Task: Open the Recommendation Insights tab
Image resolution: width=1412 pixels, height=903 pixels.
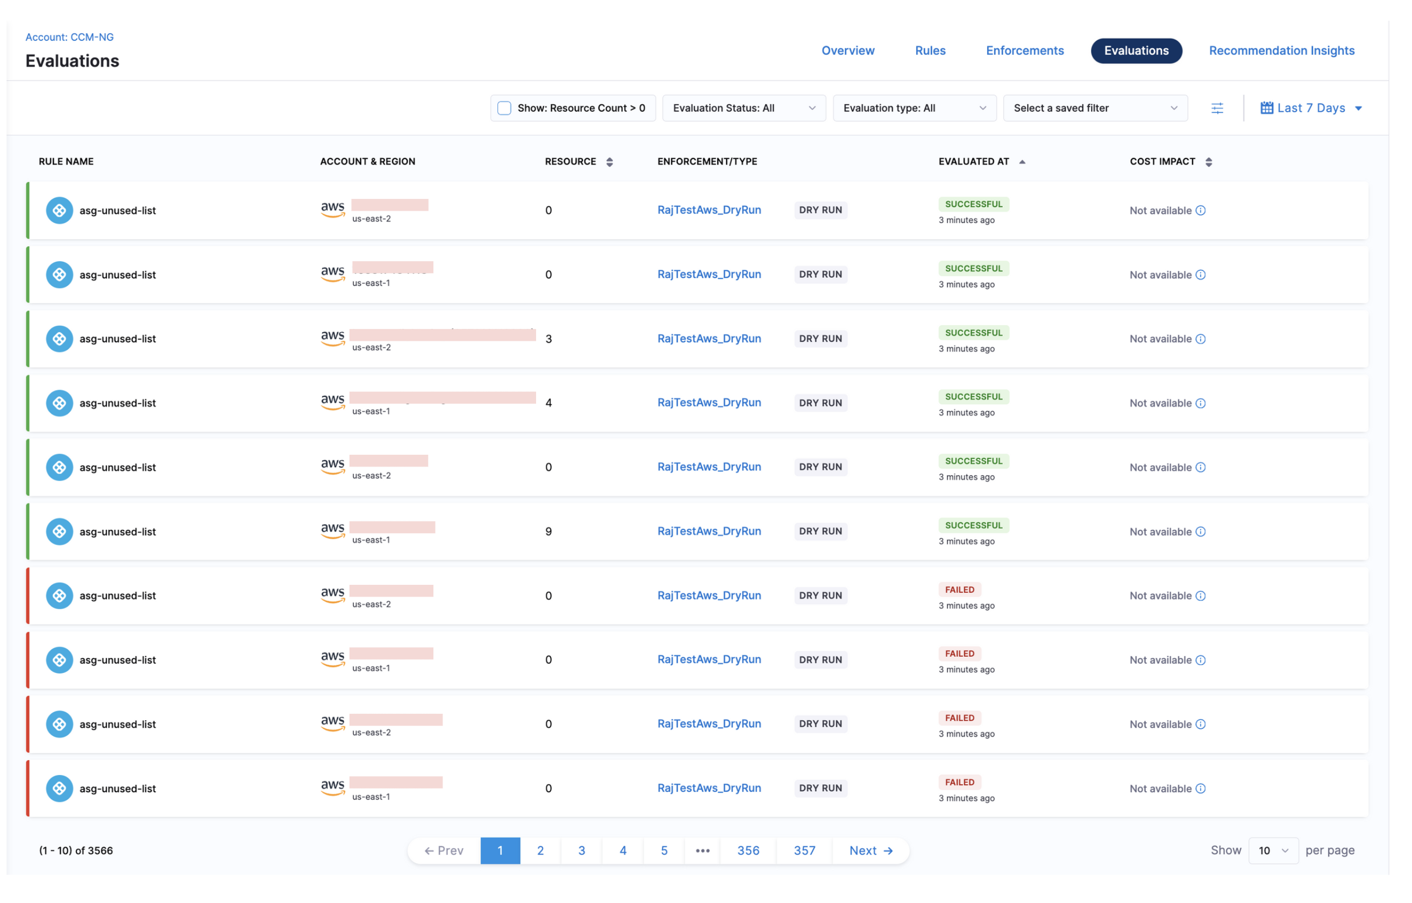Action: [1281, 51]
